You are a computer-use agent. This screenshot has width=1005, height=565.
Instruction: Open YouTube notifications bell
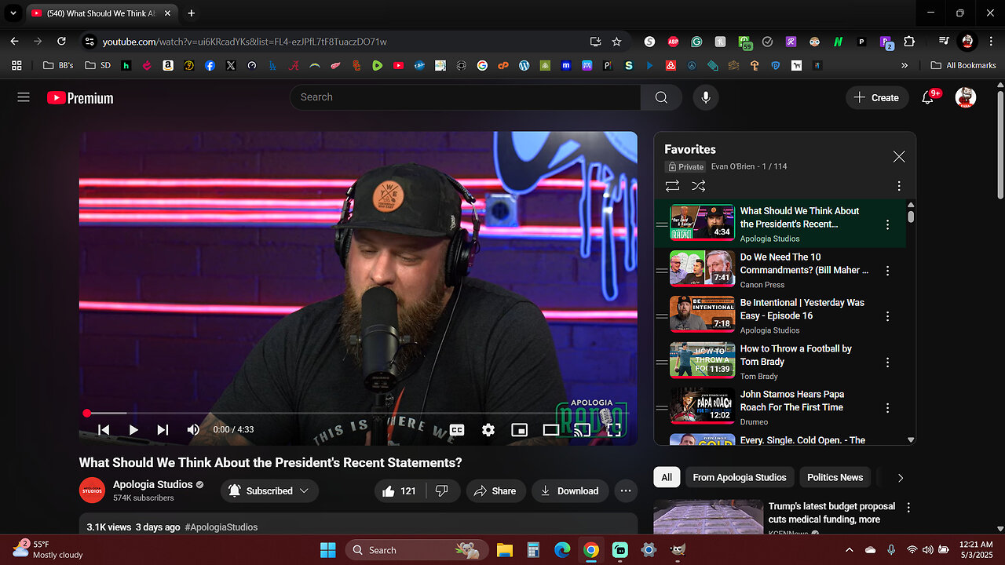(927, 97)
